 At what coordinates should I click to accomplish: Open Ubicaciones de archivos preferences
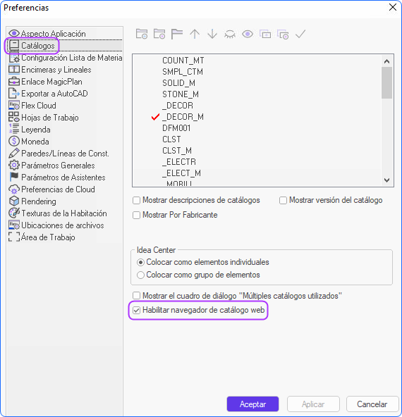coord(63,225)
